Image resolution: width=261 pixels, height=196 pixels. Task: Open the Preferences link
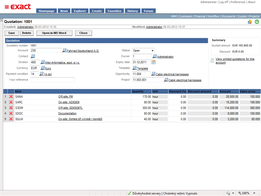(x=238, y=2)
